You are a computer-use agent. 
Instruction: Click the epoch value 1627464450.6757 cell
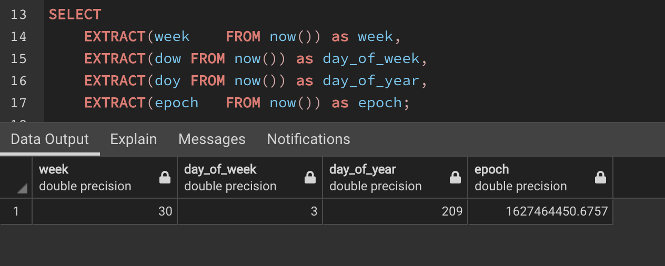[x=541, y=211]
